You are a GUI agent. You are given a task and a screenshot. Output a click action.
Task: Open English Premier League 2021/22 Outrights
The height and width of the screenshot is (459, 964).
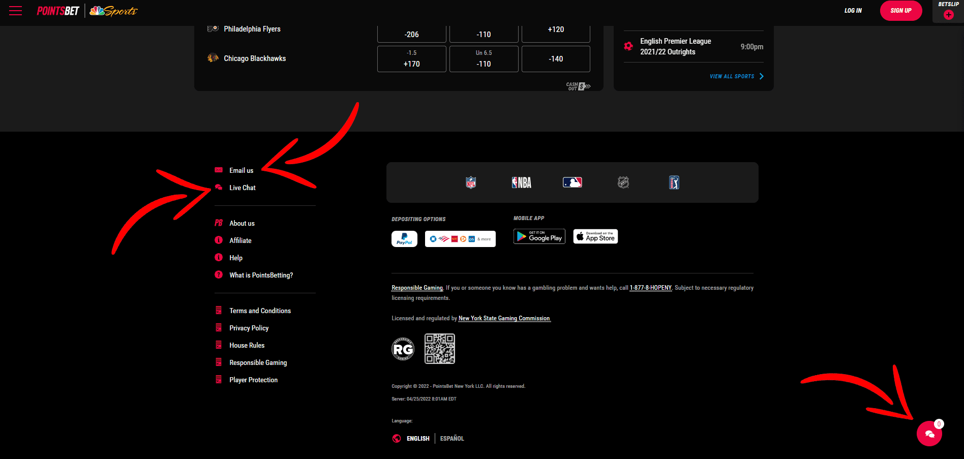pyautogui.click(x=694, y=46)
